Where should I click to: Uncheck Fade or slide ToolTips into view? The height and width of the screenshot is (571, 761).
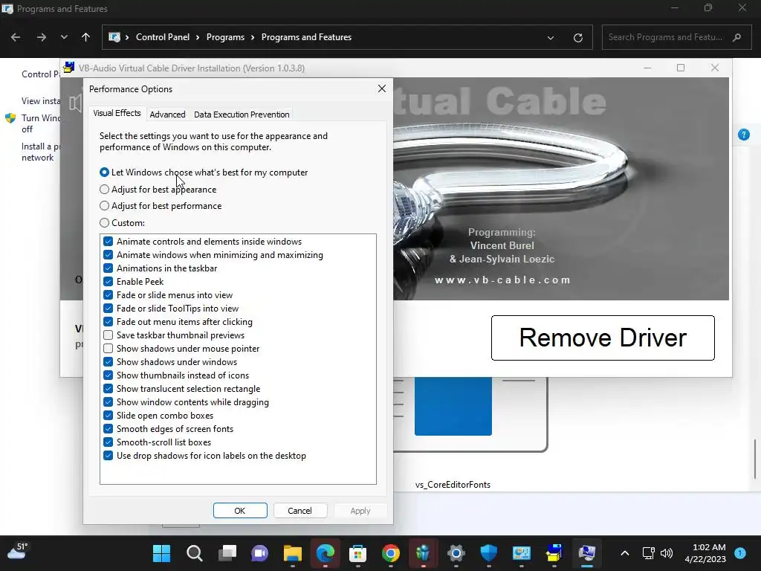[109, 309]
